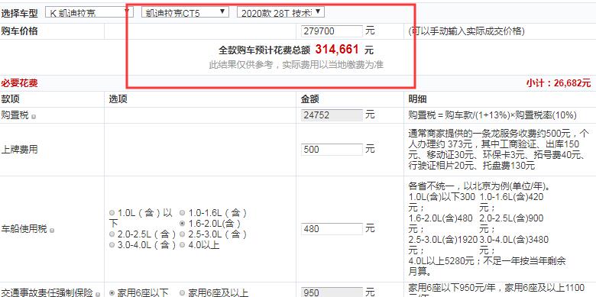Select the 1.0-1.6L(含) radio option
This screenshot has height=297, width=596.
pyautogui.click(x=183, y=213)
